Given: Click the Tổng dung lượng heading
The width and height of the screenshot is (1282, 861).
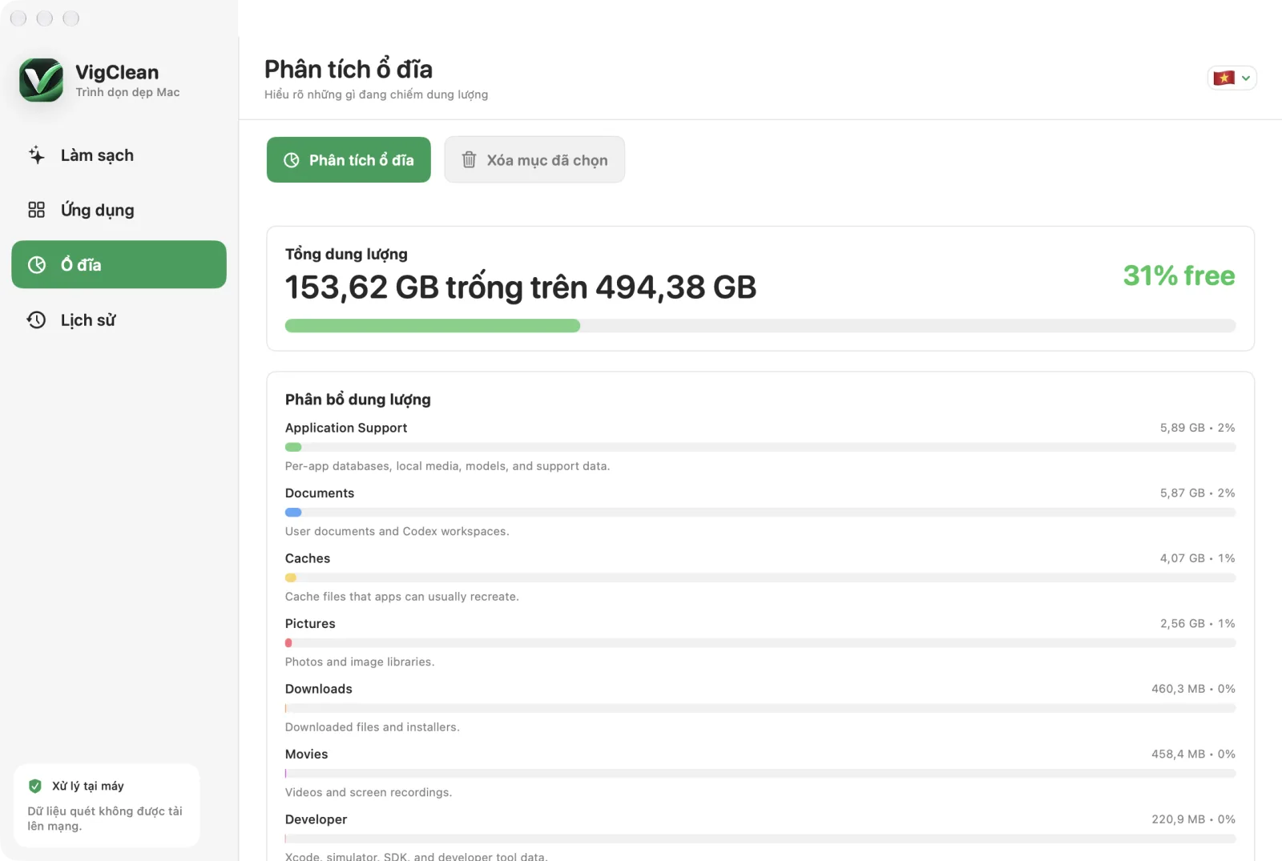Looking at the screenshot, I should [x=346, y=254].
